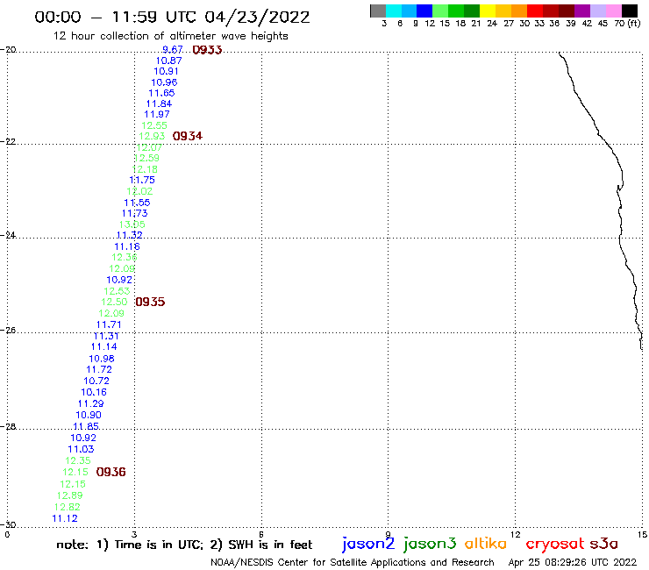The height and width of the screenshot is (570, 649).
Task: Click the blue value "10.90"
Action: (x=89, y=415)
